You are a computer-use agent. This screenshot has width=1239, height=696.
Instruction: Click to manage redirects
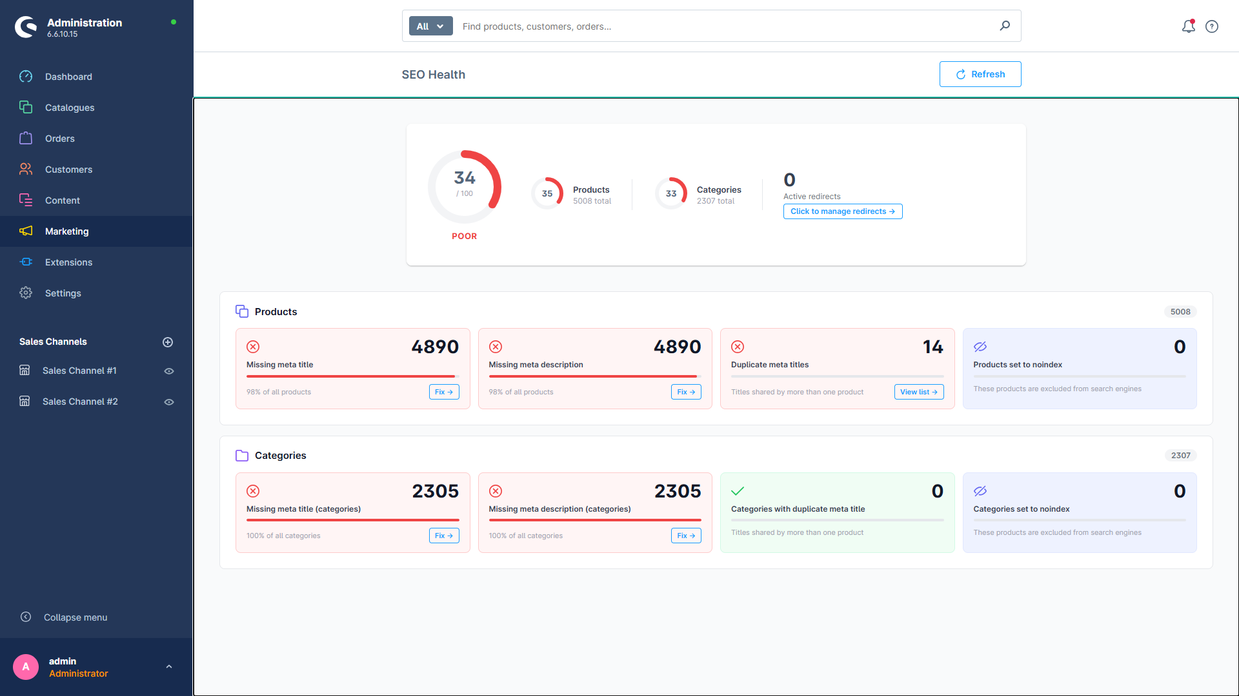coord(842,211)
